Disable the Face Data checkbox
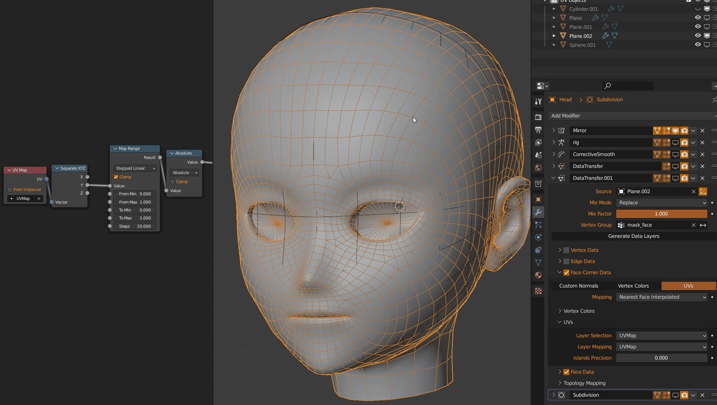The image size is (717, 405). coord(566,372)
